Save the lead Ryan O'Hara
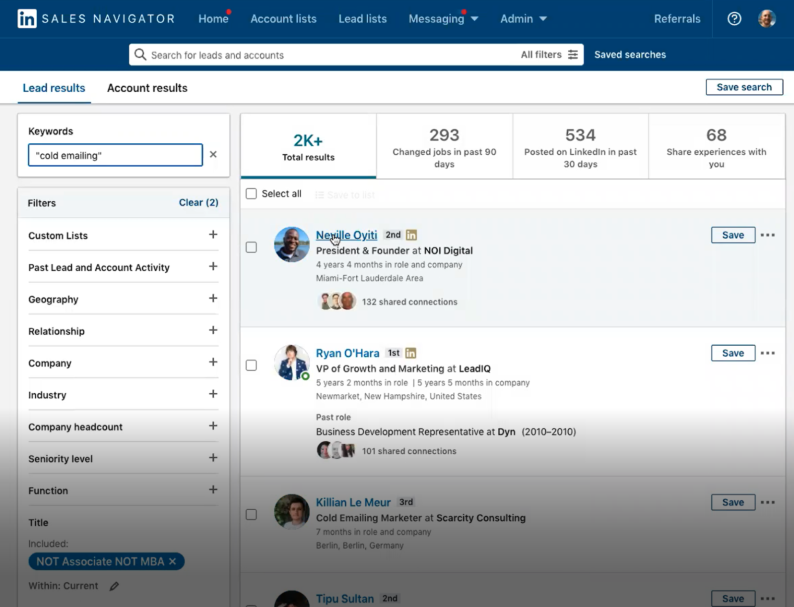 coord(733,353)
